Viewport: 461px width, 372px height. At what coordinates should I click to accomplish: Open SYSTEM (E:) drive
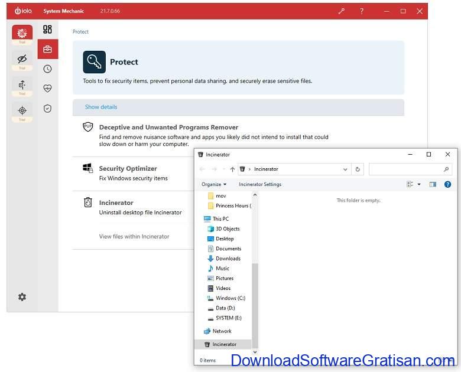click(x=225, y=318)
